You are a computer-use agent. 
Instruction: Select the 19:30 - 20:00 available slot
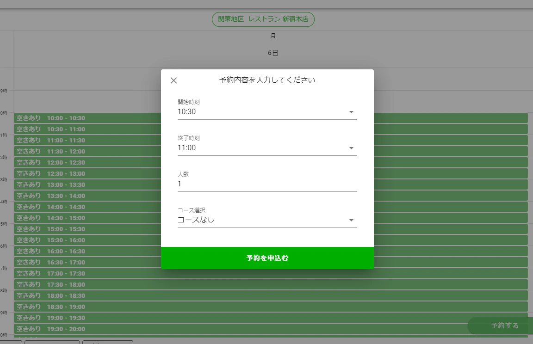pos(271,329)
